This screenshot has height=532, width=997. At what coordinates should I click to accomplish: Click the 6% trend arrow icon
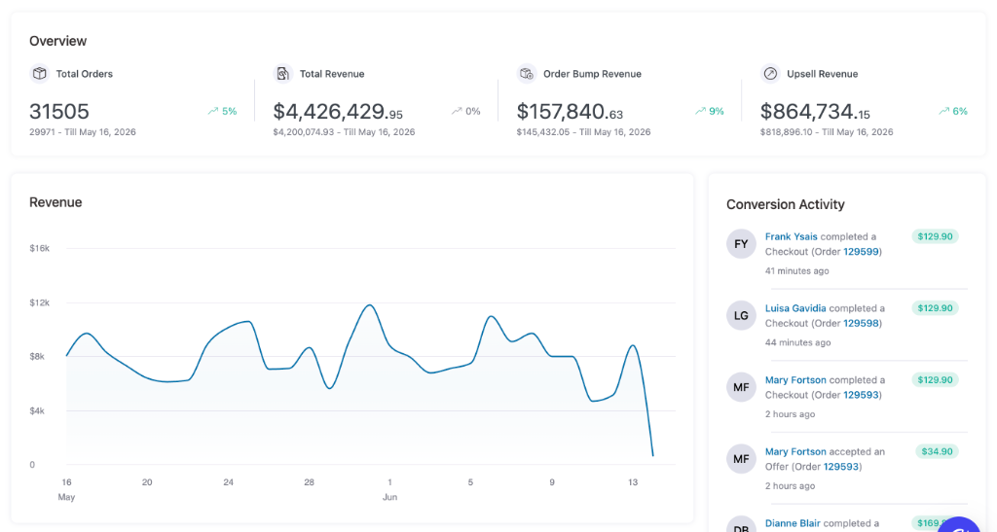943,111
